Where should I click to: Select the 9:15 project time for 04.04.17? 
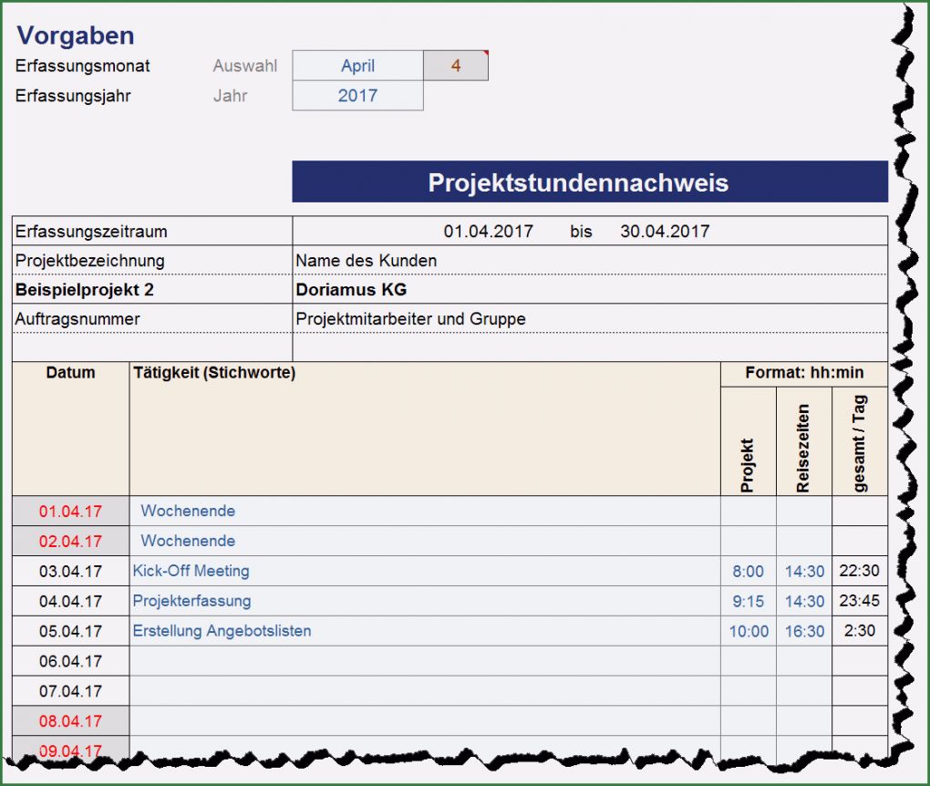coord(748,602)
